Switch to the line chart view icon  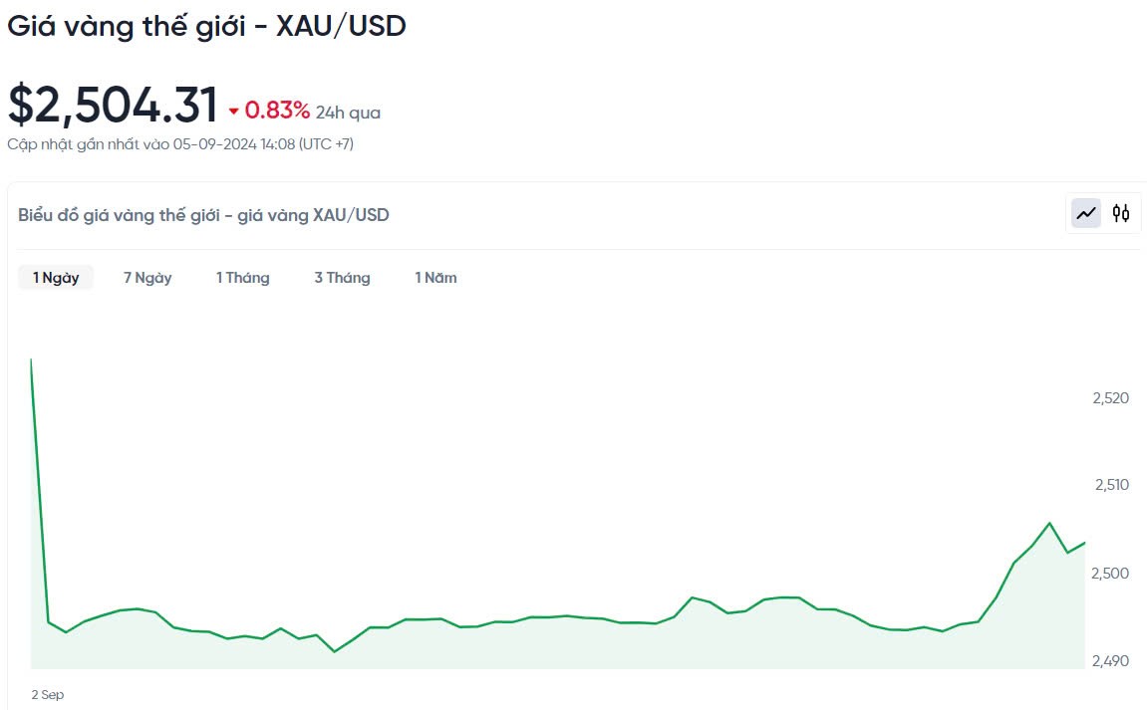(1086, 213)
